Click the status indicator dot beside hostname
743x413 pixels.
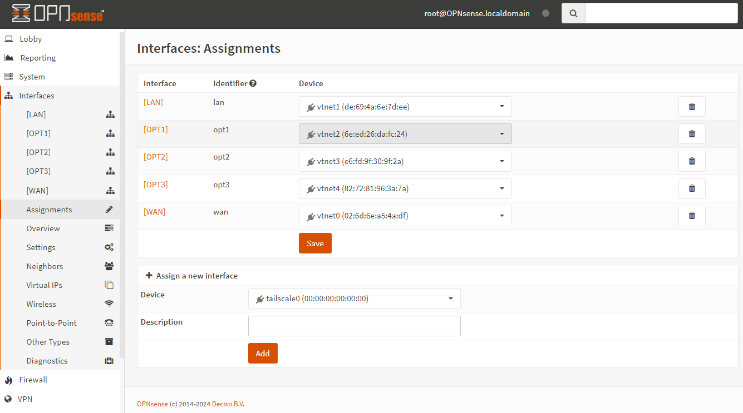[545, 13]
